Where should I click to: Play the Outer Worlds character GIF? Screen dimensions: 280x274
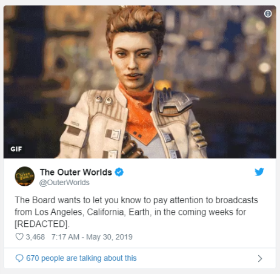tap(140, 82)
